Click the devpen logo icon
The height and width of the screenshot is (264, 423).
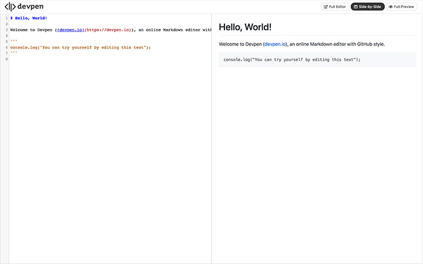(10, 6)
